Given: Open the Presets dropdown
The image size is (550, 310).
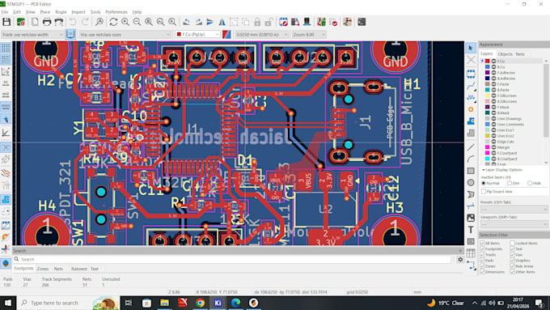Looking at the screenshot, I should pos(514,210).
